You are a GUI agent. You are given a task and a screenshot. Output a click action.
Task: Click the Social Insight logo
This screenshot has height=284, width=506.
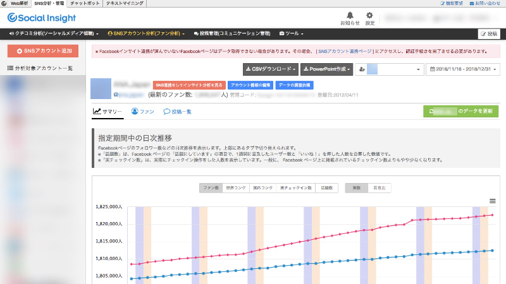point(42,18)
